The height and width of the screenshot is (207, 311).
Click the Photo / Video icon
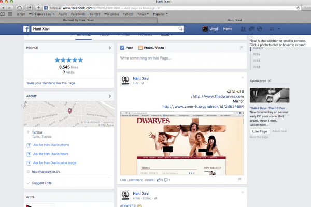(140, 48)
